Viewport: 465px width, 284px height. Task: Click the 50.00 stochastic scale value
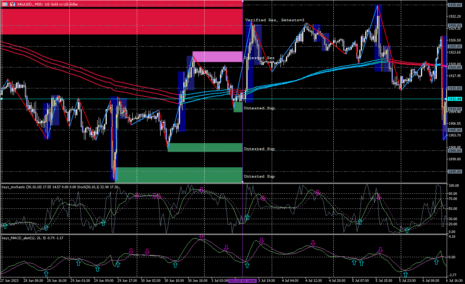coord(452,209)
